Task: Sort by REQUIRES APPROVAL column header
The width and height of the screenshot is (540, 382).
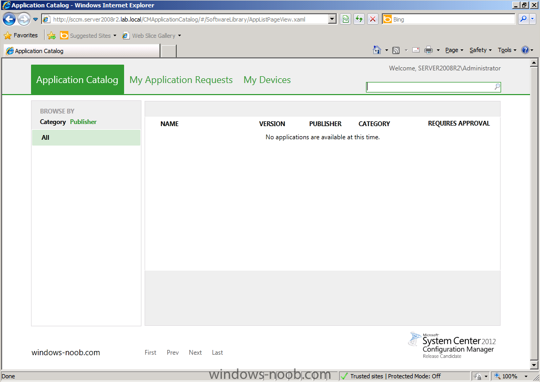Action: pos(459,123)
